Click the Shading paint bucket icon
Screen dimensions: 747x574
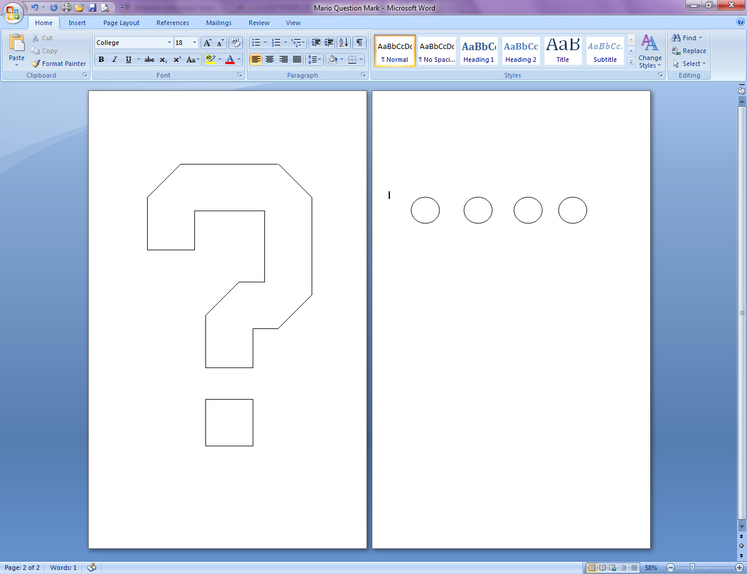[333, 60]
